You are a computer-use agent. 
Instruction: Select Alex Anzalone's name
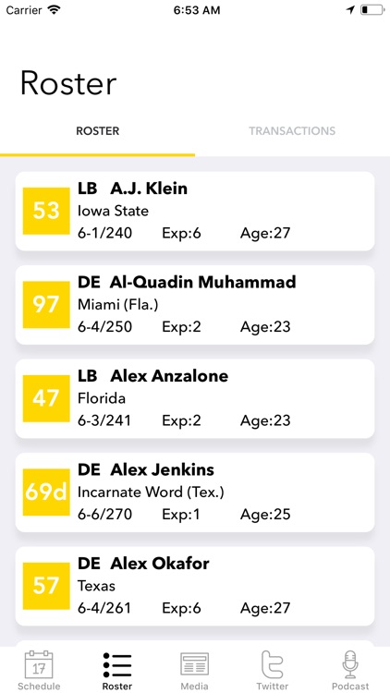pyautogui.click(x=169, y=376)
